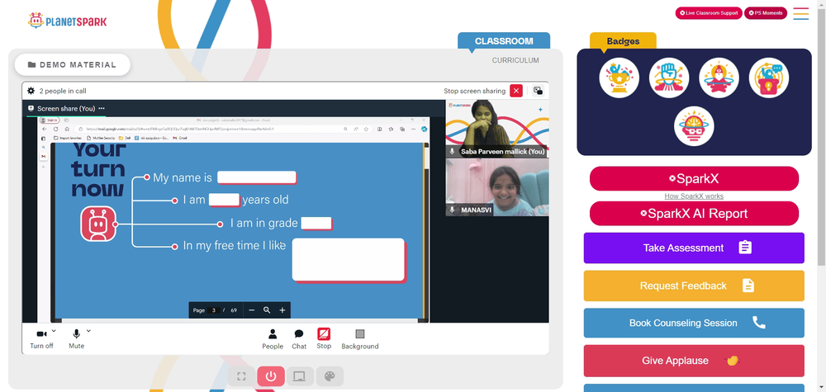The width and height of the screenshot is (826, 392).
Task: Click Saba Parveen's microphone indicator
Action: click(x=452, y=152)
